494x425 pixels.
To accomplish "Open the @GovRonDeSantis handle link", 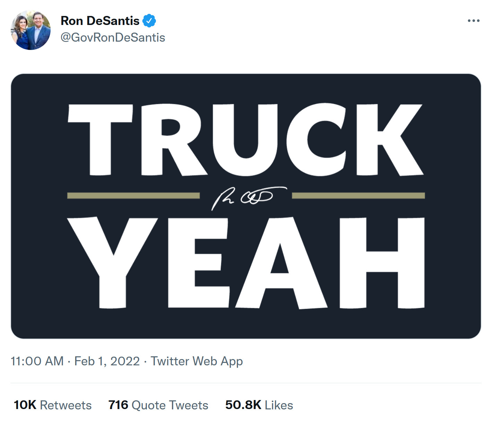I will pos(113,37).
